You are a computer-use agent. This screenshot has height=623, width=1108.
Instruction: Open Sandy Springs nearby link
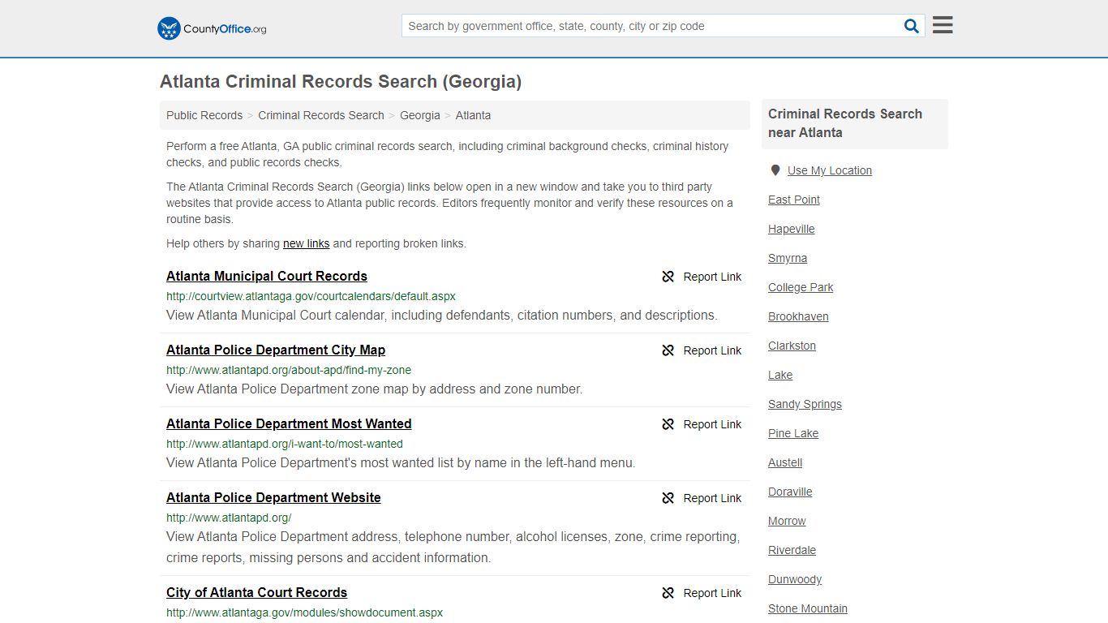pos(805,404)
